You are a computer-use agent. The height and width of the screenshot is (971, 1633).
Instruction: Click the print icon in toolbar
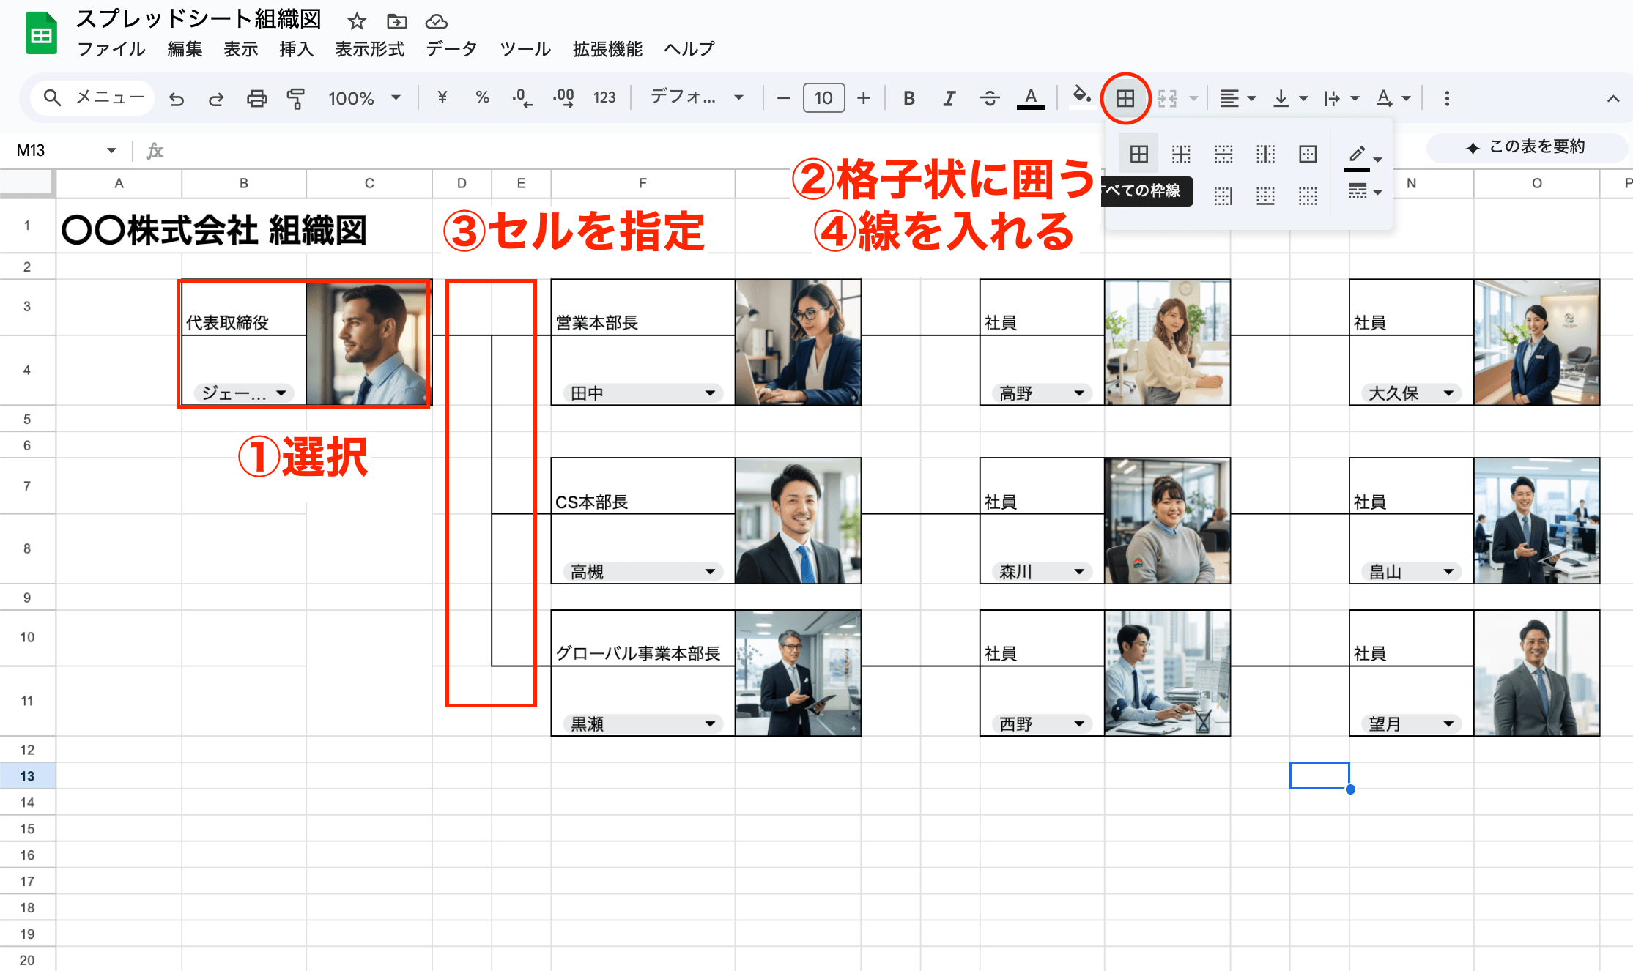257,97
